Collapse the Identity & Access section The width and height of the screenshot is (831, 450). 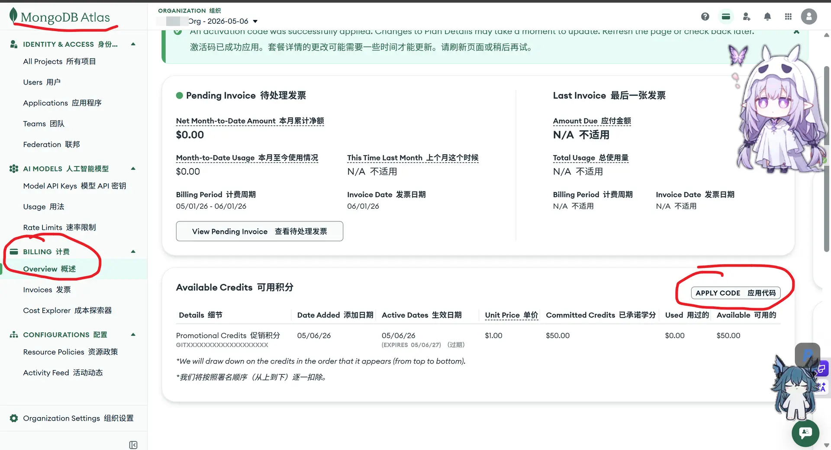pyautogui.click(x=133, y=44)
